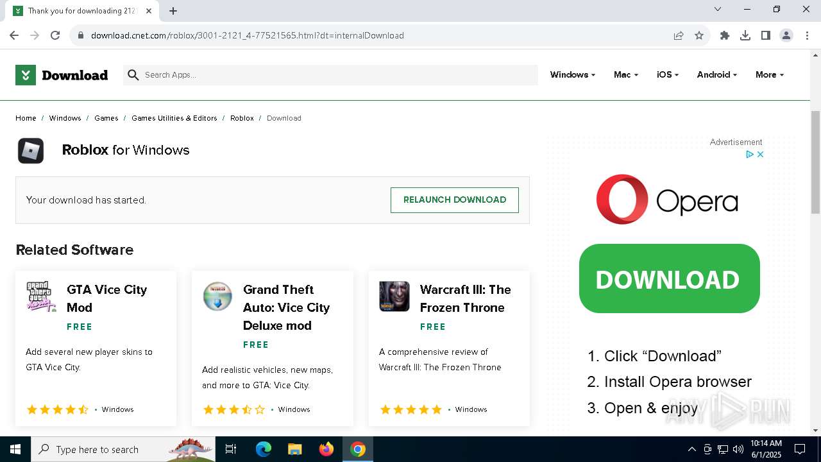Open the Roblox breadcrumb link

[x=242, y=118]
